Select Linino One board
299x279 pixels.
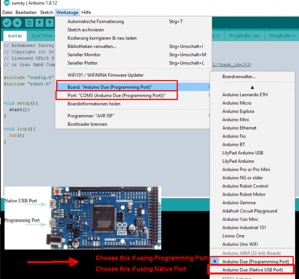click(x=252, y=236)
